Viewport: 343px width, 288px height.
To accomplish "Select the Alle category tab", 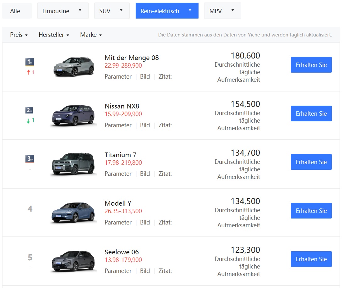I will tap(17, 11).
